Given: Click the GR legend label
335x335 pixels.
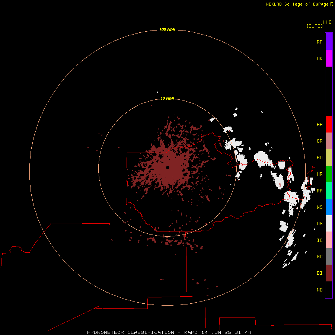Looking at the screenshot, I should coord(319,141).
